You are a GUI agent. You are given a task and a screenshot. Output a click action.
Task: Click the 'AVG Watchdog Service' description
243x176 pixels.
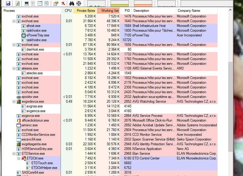149,101
